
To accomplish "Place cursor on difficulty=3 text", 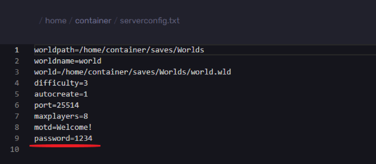I will [x=61, y=83].
